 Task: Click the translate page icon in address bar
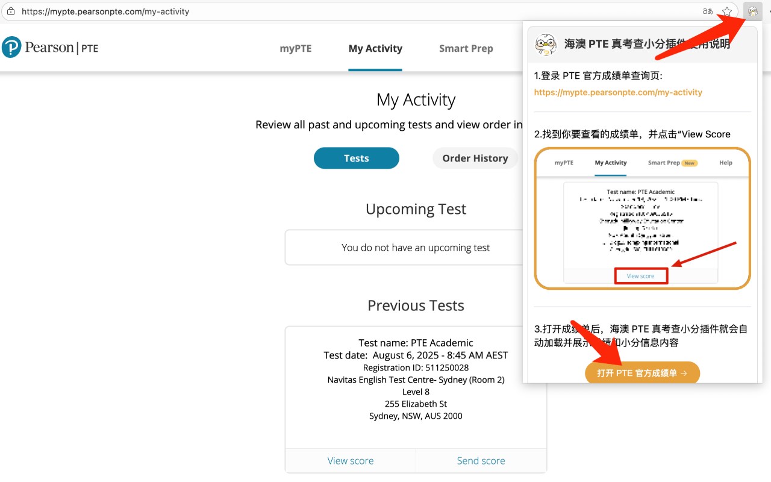click(708, 11)
